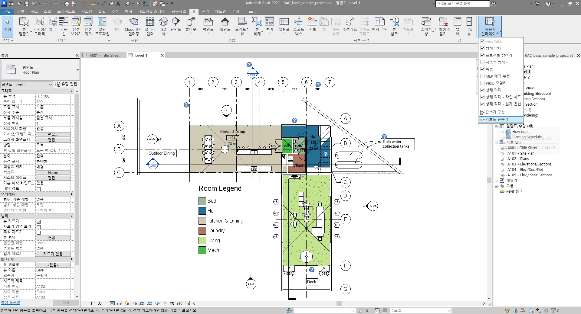Open 범례 (Legends) tool
This screenshot has width=581, height=314.
(269, 25)
